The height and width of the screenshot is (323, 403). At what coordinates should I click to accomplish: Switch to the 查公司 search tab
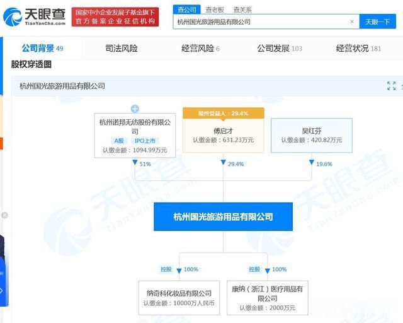click(x=187, y=9)
